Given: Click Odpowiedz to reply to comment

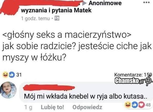Looking at the screenshot, I should pos(87,107).
